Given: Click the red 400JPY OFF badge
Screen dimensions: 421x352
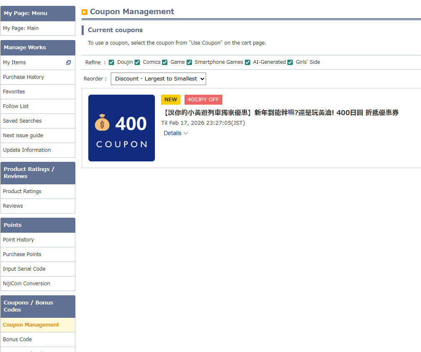Looking at the screenshot, I should click(203, 100).
